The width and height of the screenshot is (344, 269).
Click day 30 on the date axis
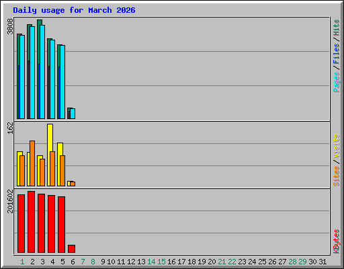coord(312,262)
